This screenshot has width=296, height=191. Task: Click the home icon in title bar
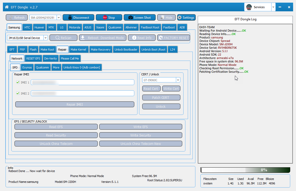pos(7,7)
